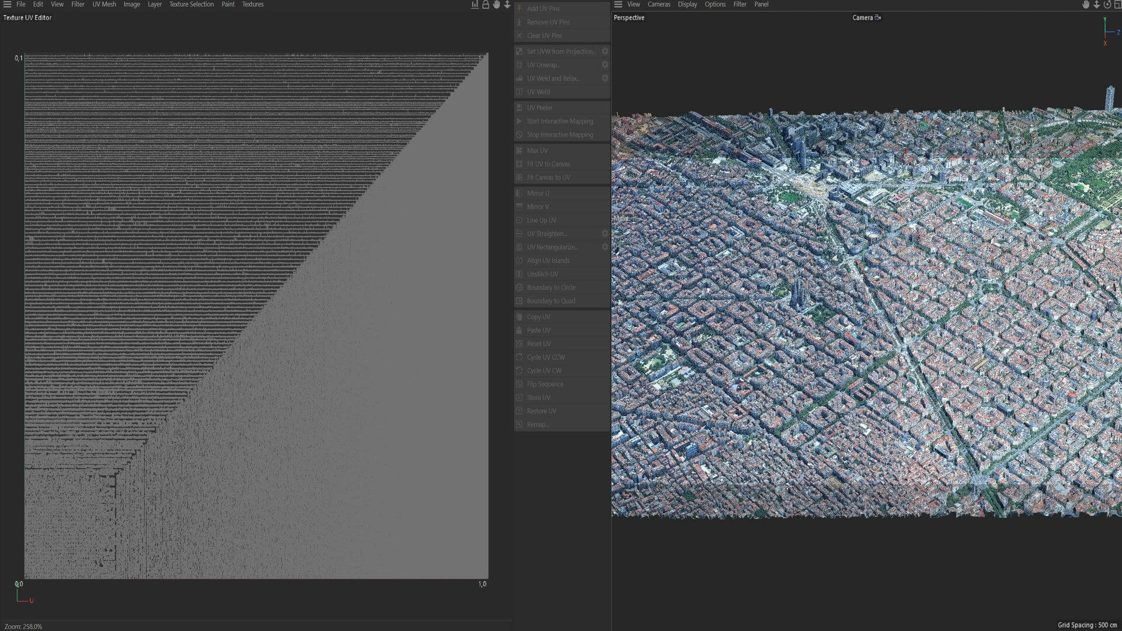Toggle the viewport maximize layout icon
1122x631 pixels.
tap(1117, 4)
